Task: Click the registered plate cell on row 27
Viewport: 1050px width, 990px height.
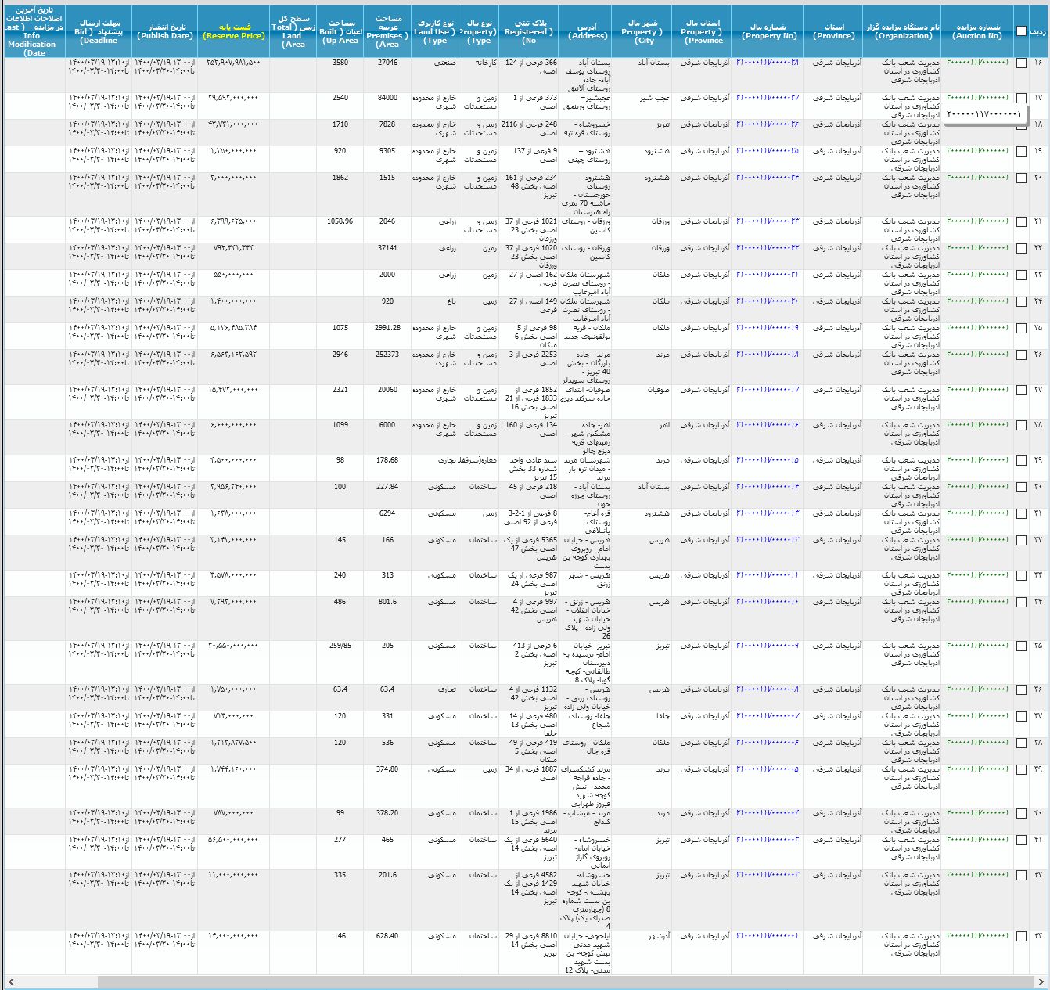Action: (x=530, y=402)
